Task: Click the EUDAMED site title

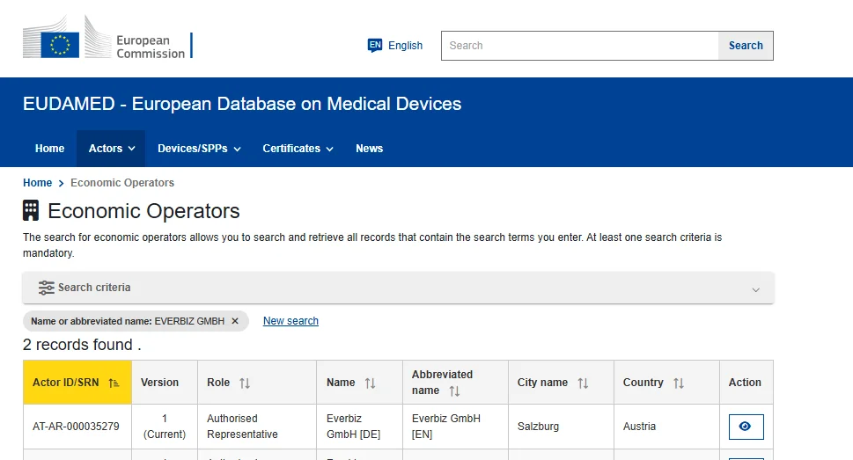Action: point(242,104)
